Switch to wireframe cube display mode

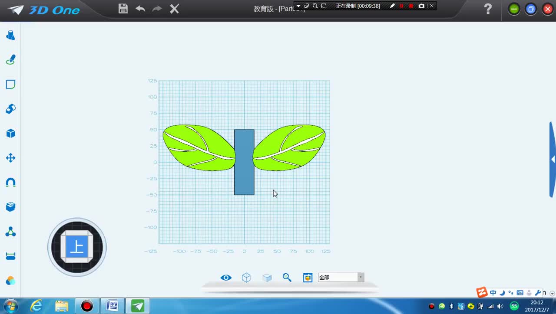246,278
